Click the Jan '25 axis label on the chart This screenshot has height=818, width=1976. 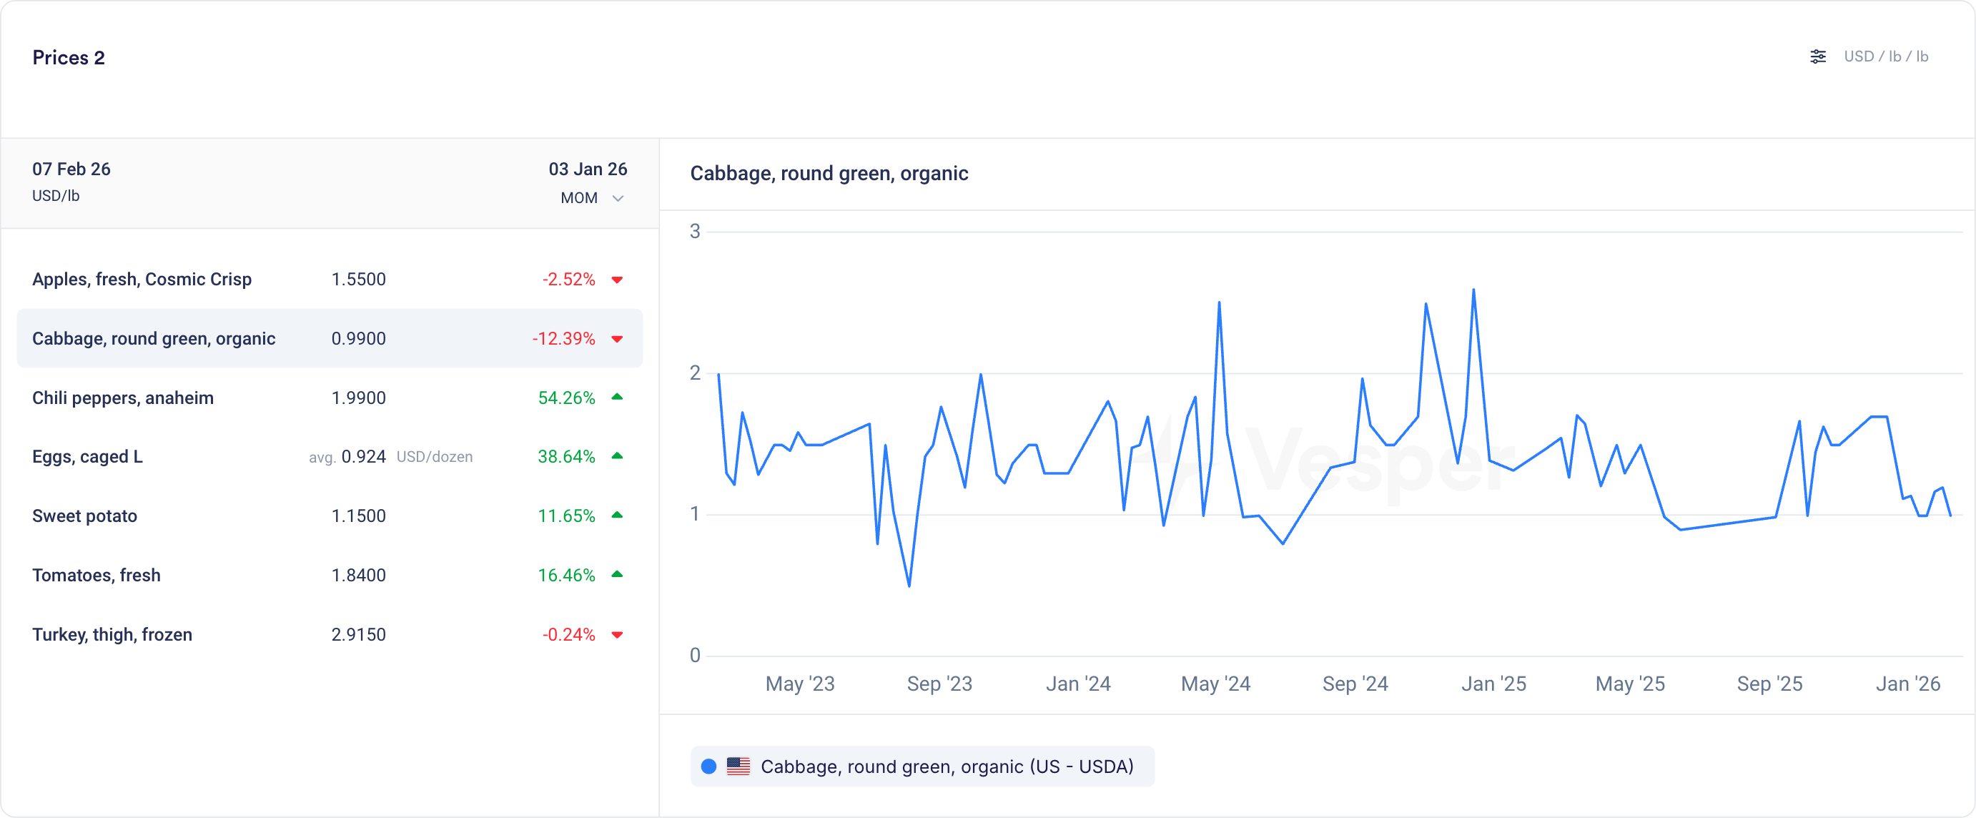[1493, 684]
